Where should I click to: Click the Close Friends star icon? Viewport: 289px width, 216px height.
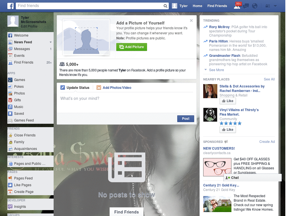click(x=10, y=135)
